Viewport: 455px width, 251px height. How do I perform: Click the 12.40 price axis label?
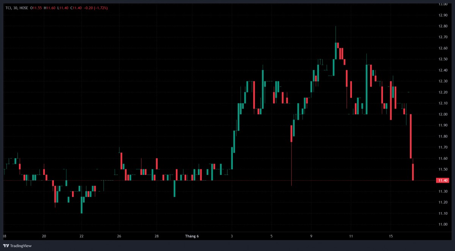(x=443, y=70)
